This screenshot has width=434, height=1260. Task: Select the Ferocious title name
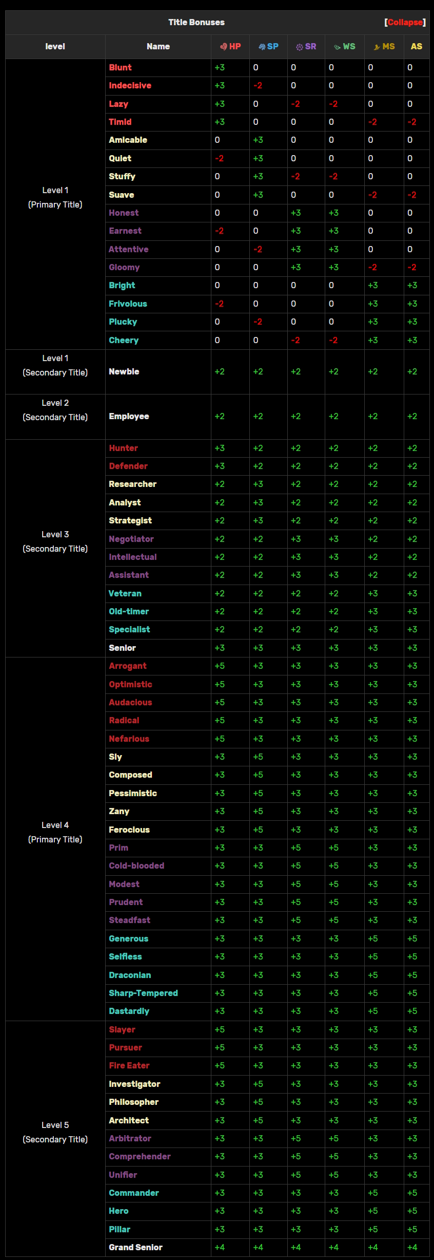tap(129, 830)
